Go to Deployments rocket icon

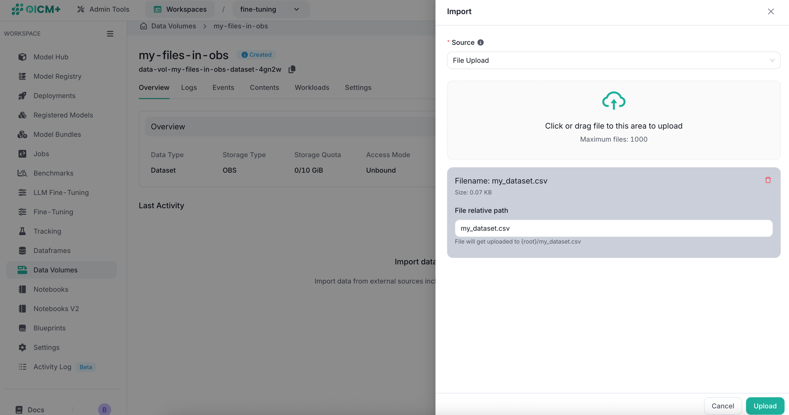click(x=22, y=96)
